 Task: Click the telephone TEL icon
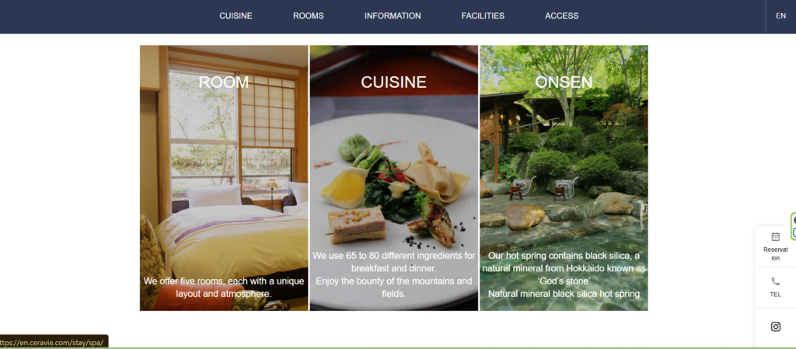point(775,281)
